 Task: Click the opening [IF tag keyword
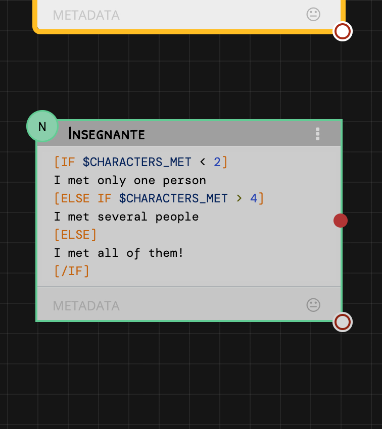click(x=65, y=162)
